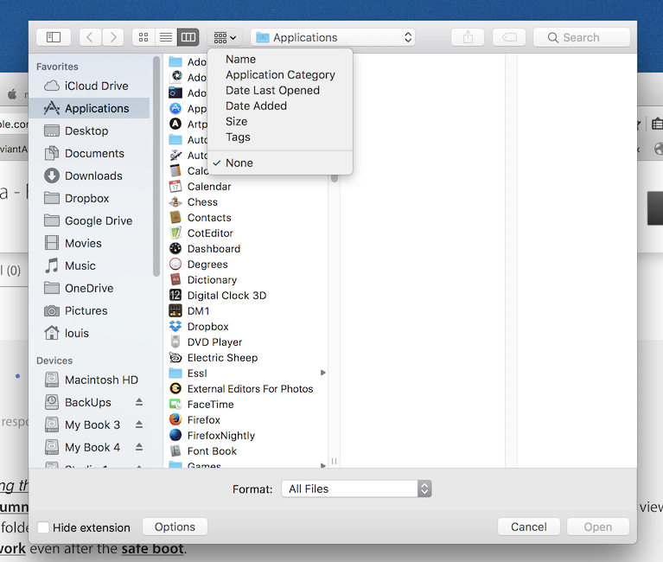Image resolution: width=663 pixels, height=562 pixels.
Task: Switch to icon view
Action: pos(143,37)
